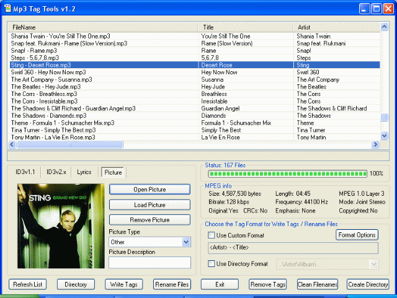Switch to the ID3v1.1 tab

coord(25,172)
